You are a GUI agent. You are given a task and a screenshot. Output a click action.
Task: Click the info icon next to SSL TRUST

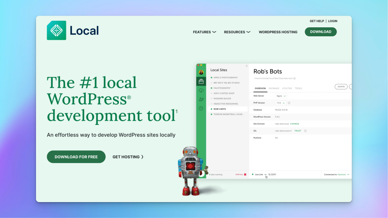click(305, 131)
